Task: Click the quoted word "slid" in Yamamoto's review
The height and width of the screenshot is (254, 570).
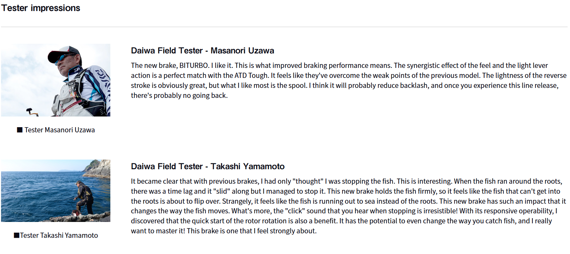Action: coord(221,191)
